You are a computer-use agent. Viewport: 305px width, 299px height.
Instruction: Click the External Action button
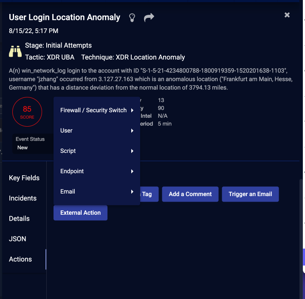coord(80,213)
